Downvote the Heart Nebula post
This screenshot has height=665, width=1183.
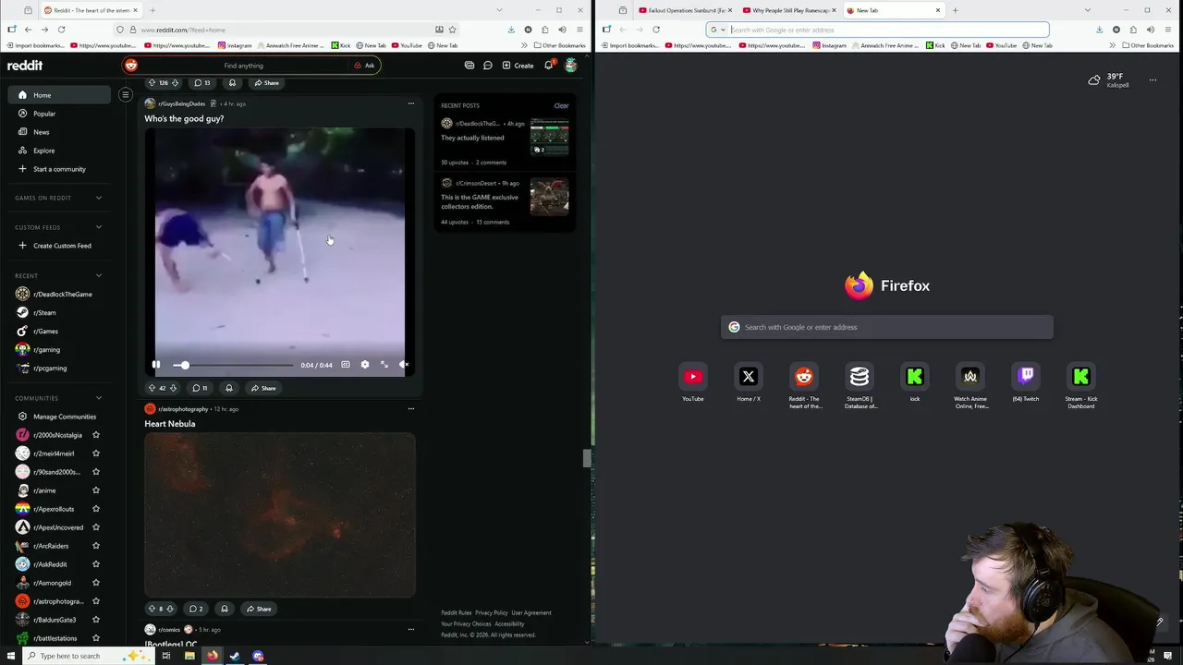coord(170,609)
